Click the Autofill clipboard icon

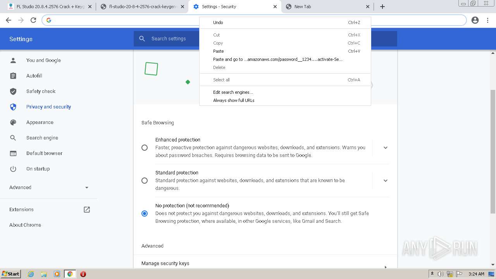coord(13,76)
